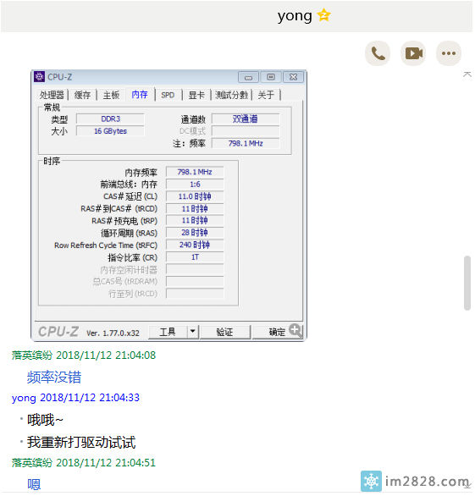Click the tRAS 28 时钟 value
The height and width of the screenshot is (496, 475).
[x=195, y=233]
